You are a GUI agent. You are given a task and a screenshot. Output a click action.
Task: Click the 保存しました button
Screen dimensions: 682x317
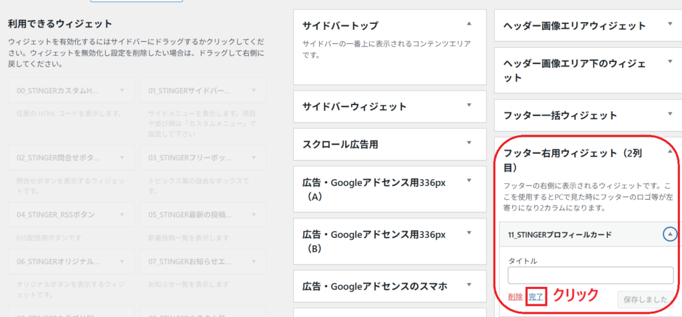645,299
